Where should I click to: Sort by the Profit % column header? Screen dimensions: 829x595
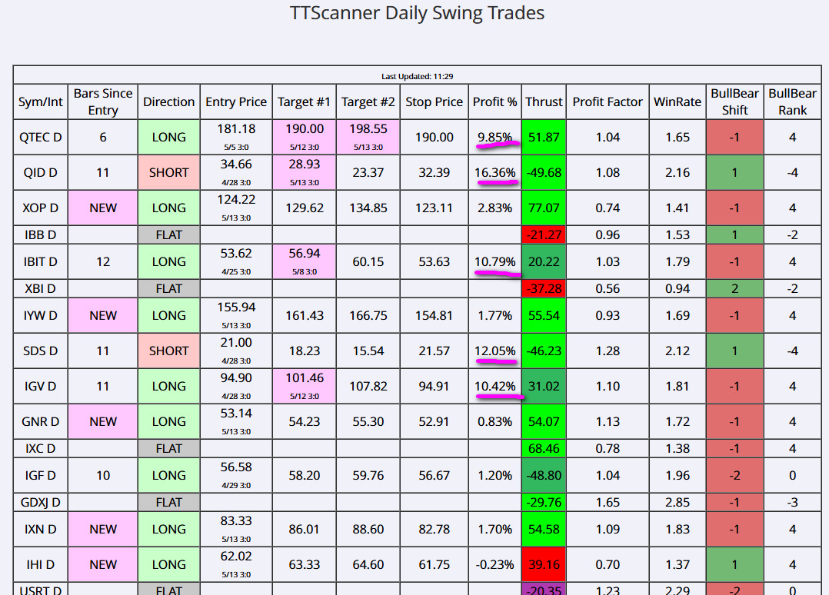[494, 101]
